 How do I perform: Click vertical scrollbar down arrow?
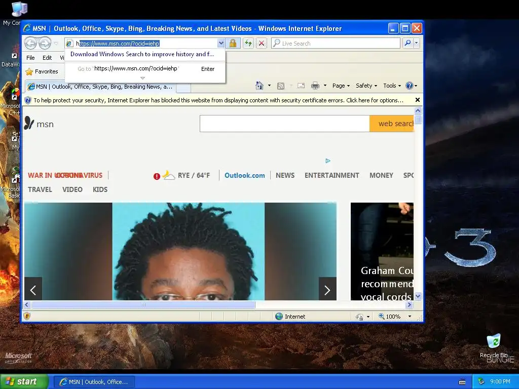(x=418, y=296)
